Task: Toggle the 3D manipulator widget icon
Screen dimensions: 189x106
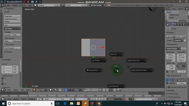Action: tap(63, 90)
